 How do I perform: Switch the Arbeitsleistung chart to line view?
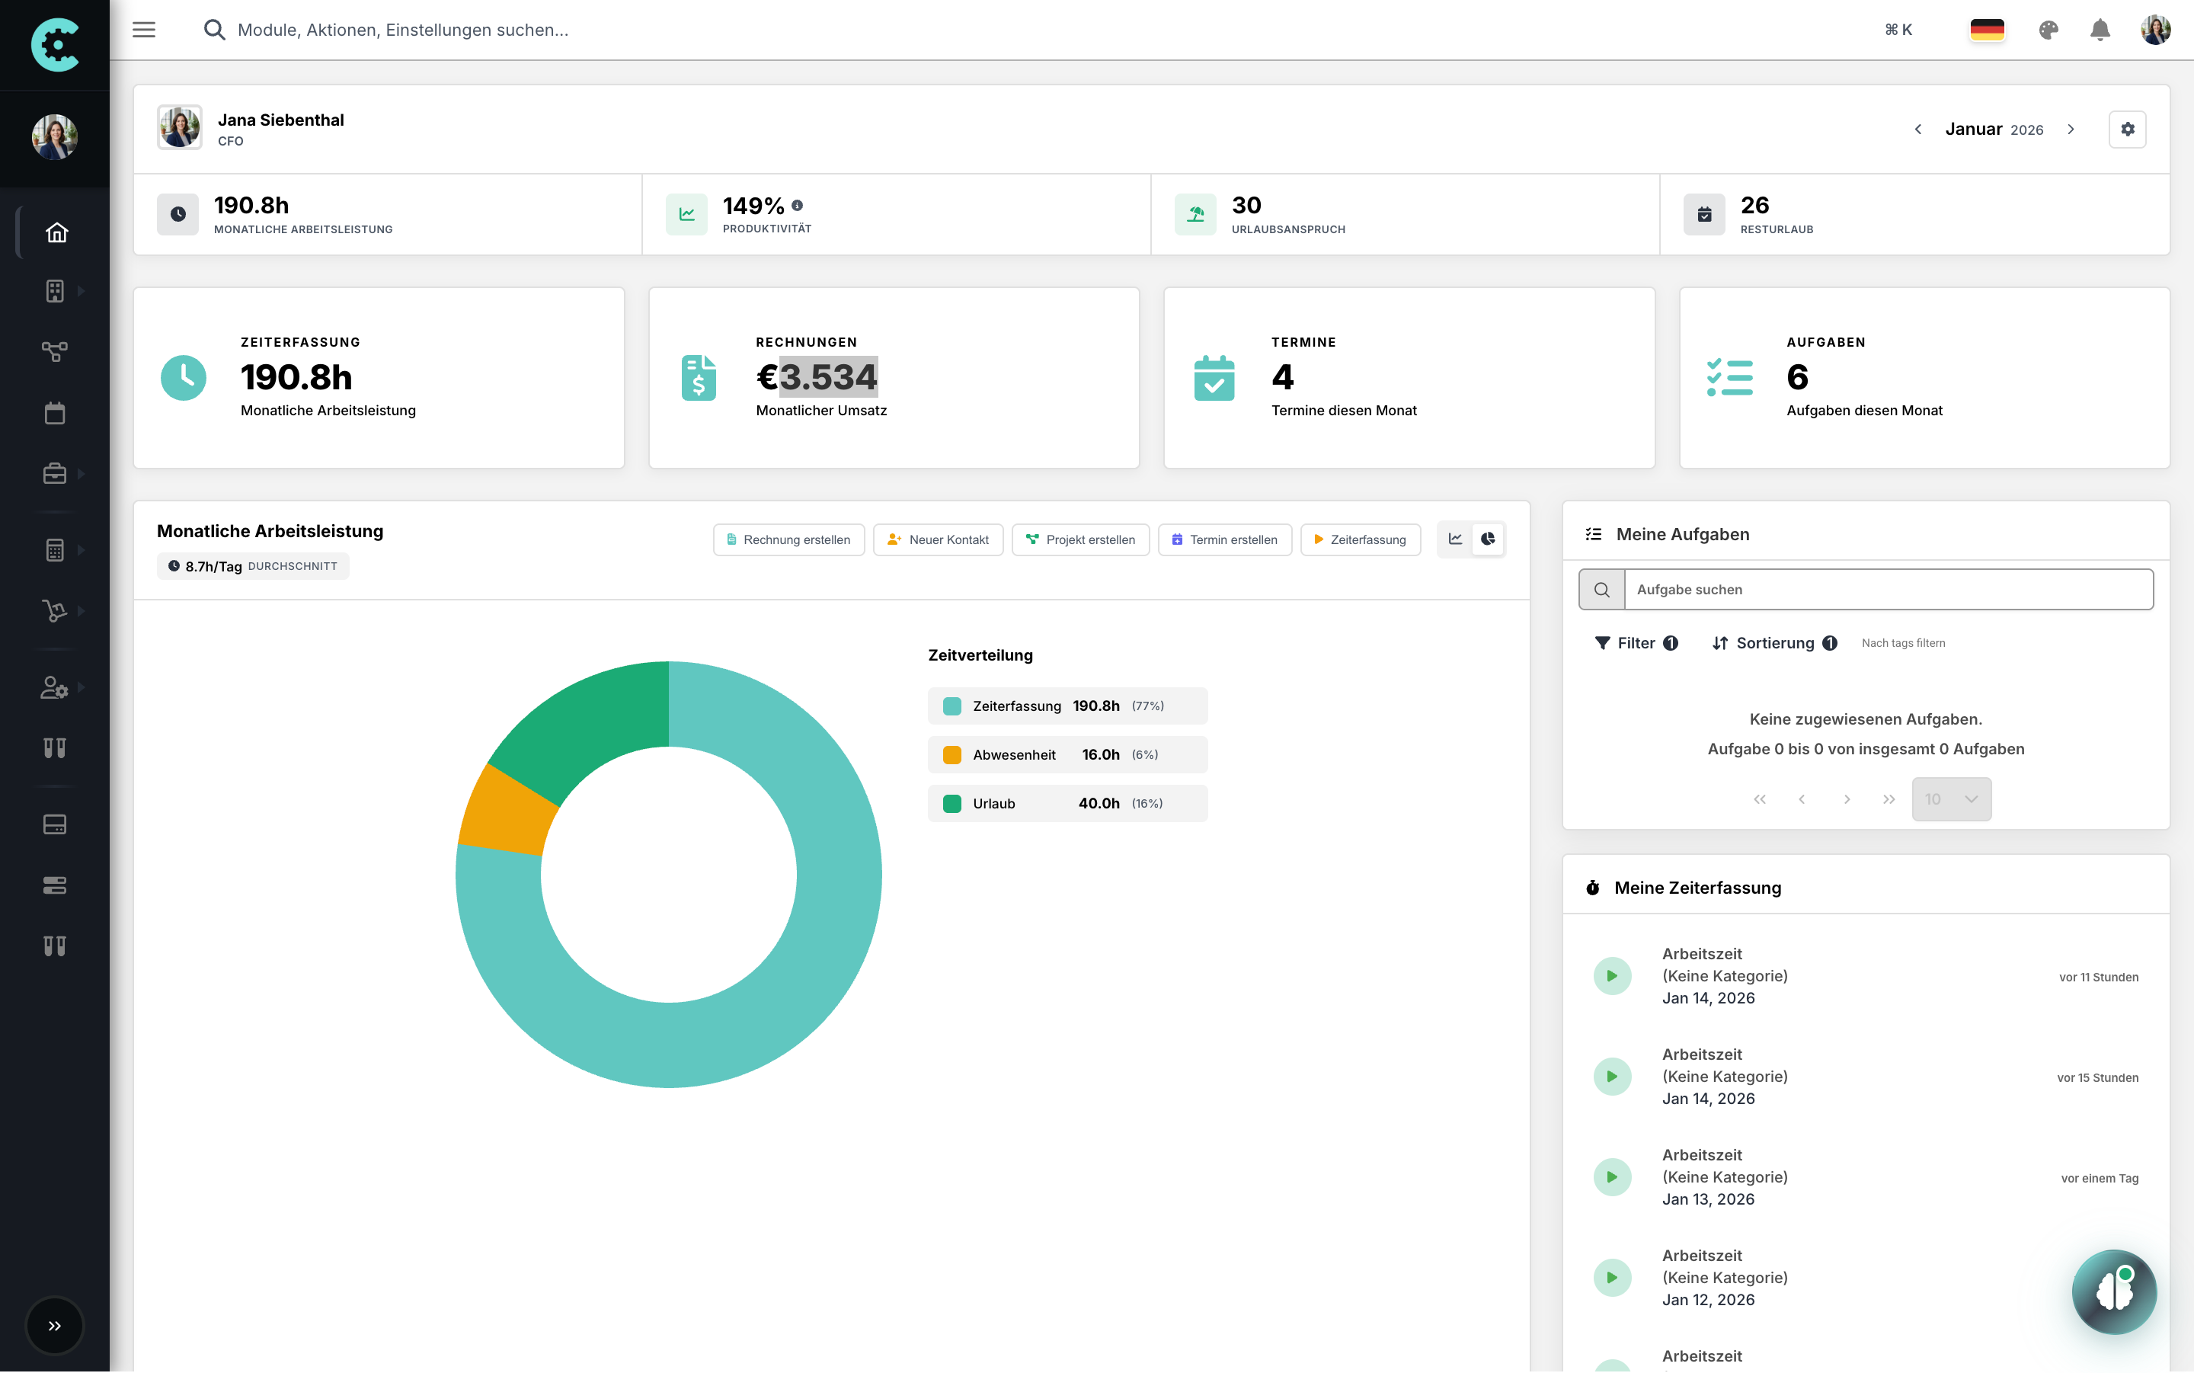[x=1455, y=539]
